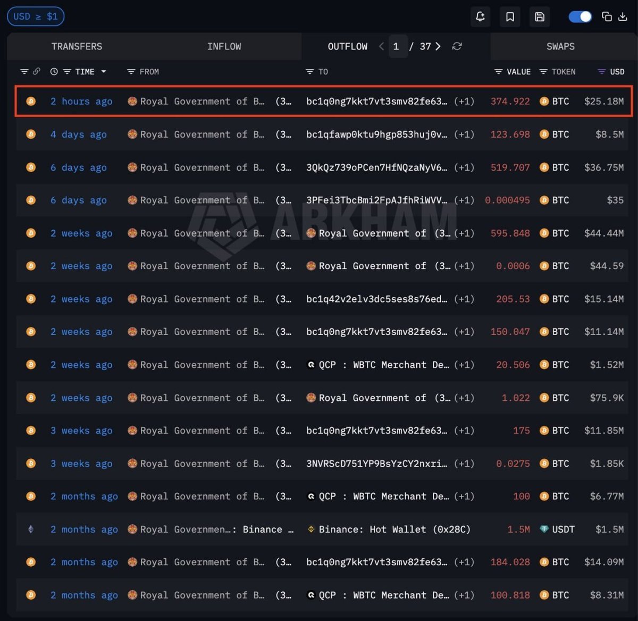Screen dimensions: 638x621
Task: Open the TOKEN column filter
Action: [x=543, y=72]
